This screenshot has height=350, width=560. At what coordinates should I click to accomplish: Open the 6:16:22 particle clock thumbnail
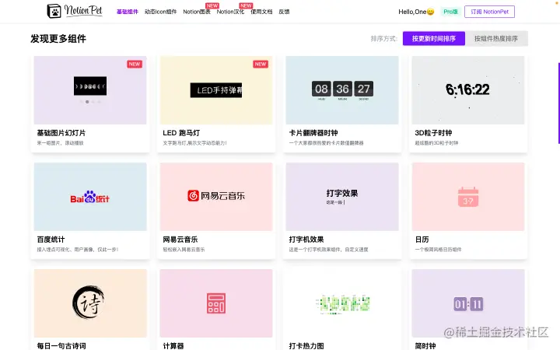pyautogui.click(x=468, y=90)
